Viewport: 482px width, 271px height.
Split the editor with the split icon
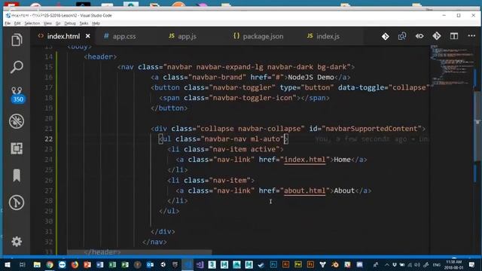click(x=453, y=36)
